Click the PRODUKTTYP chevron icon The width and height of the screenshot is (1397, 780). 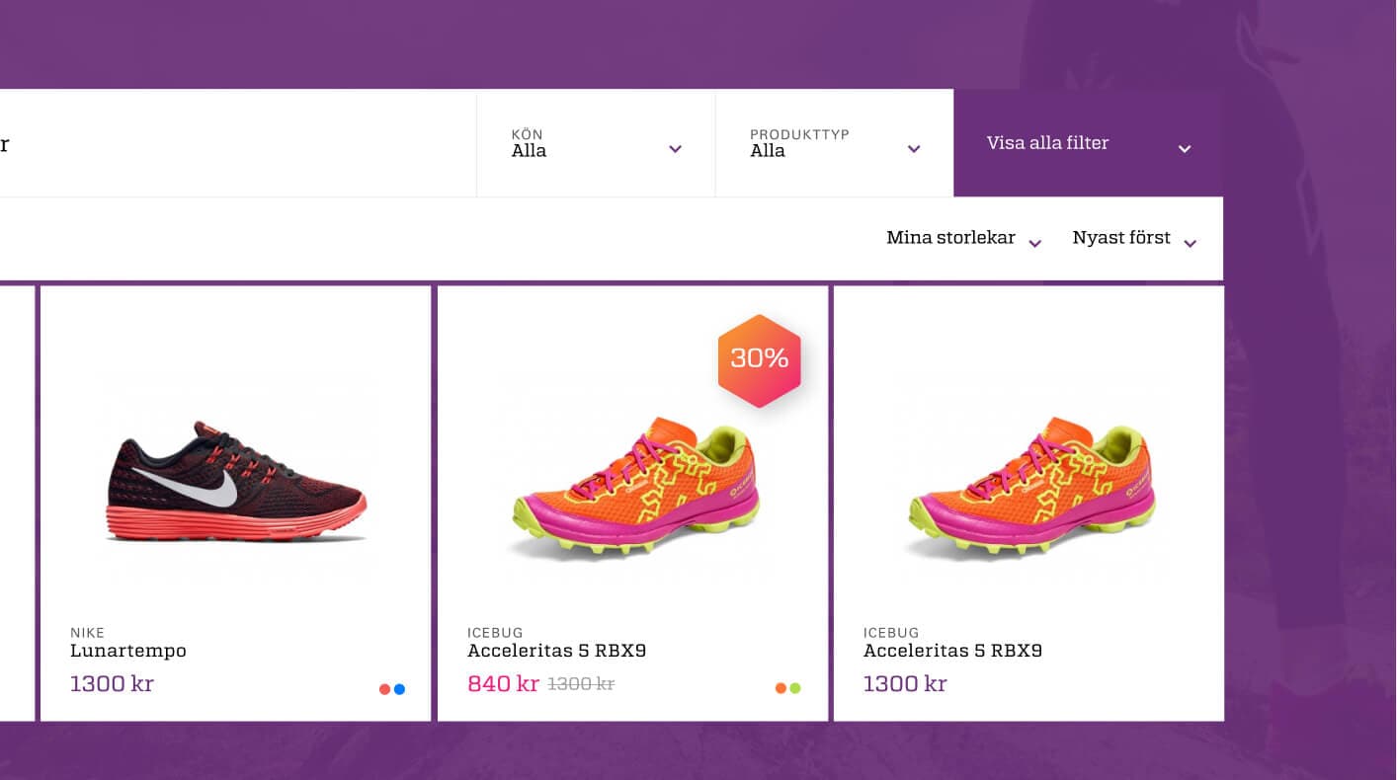tap(912, 149)
